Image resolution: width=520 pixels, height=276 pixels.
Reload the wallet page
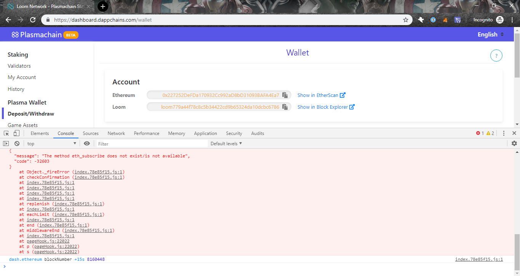point(33,19)
